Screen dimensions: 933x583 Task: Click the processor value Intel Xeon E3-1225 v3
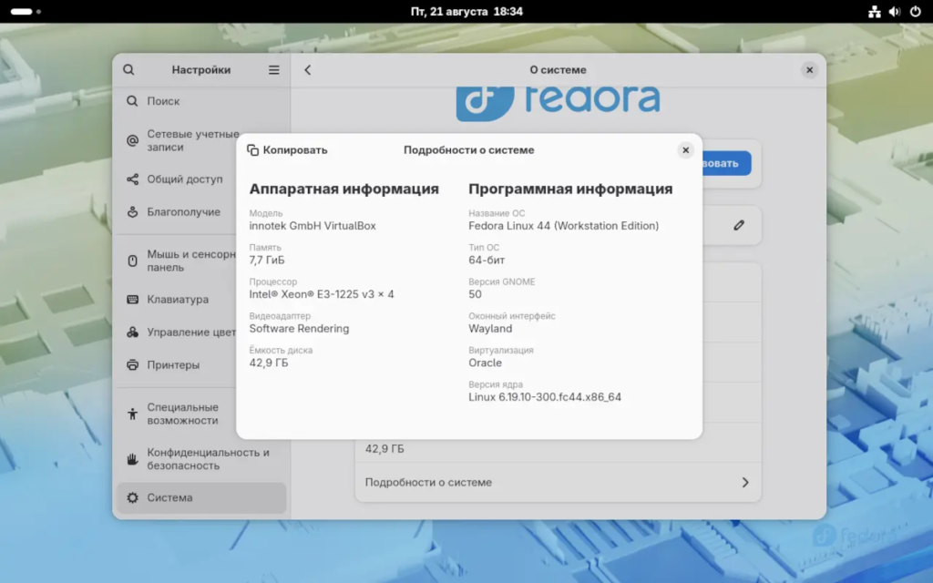pyautogui.click(x=322, y=294)
